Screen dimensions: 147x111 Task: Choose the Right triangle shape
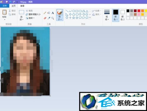67,14
